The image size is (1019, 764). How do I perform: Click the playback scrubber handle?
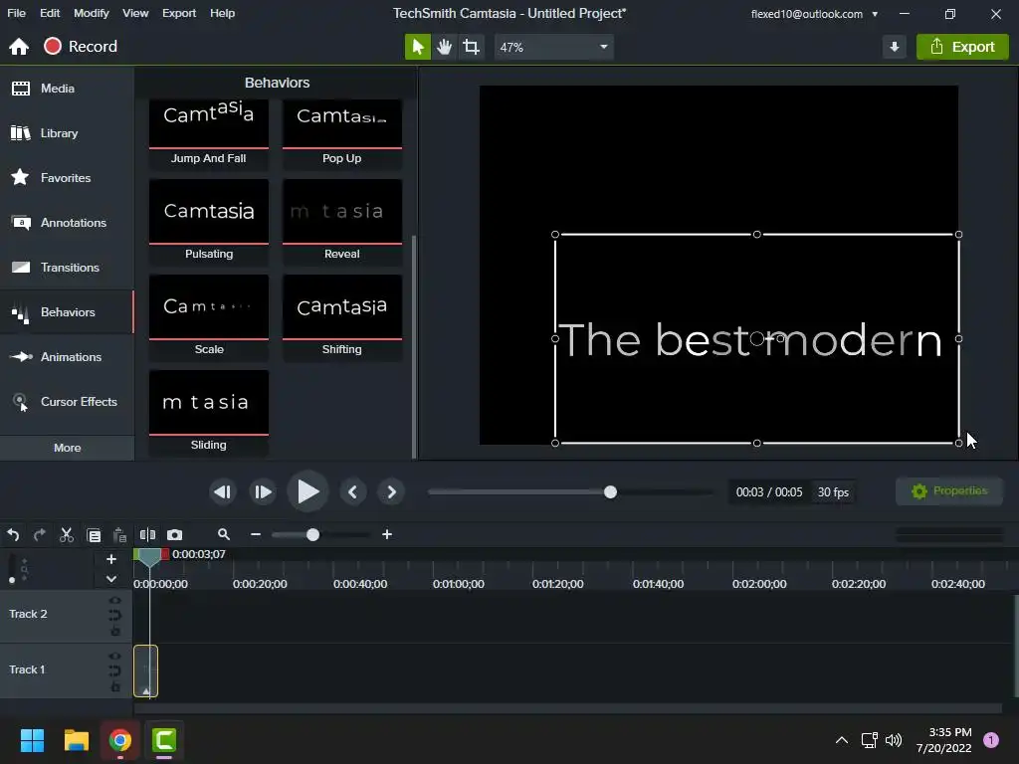(x=610, y=492)
